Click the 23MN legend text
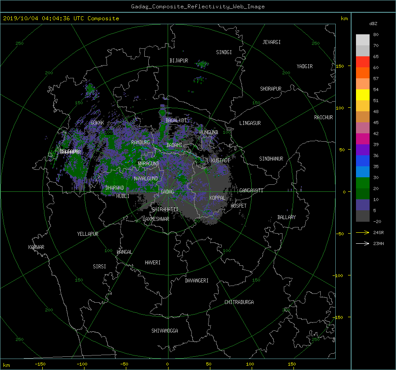Viewport: 396px width, 370px height. click(x=378, y=244)
